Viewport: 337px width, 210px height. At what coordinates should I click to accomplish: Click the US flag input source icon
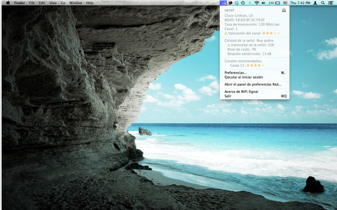click(285, 3)
